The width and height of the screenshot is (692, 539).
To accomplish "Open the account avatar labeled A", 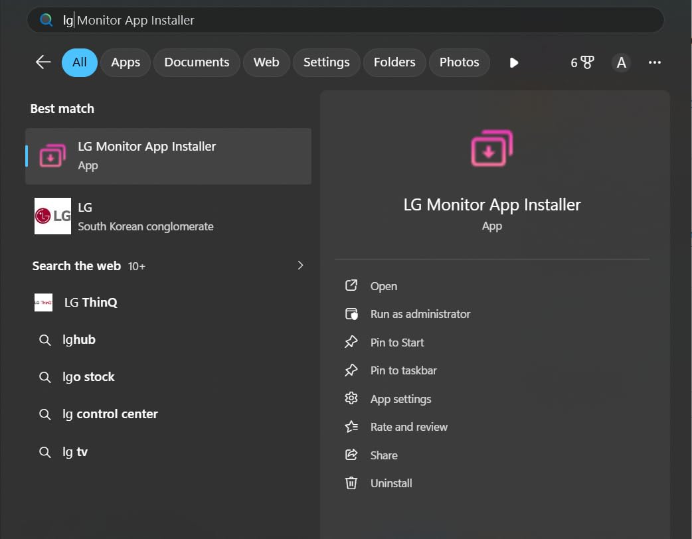I will [621, 62].
